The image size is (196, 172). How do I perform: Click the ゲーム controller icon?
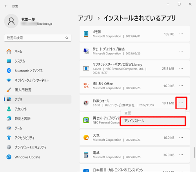(x=9, y=128)
